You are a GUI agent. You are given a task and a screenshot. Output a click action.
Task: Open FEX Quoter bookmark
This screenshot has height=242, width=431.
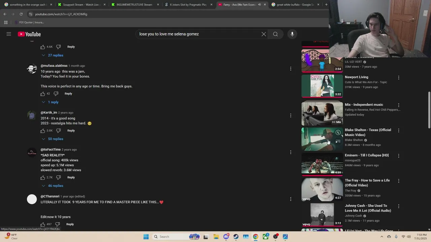click(x=30, y=23)
